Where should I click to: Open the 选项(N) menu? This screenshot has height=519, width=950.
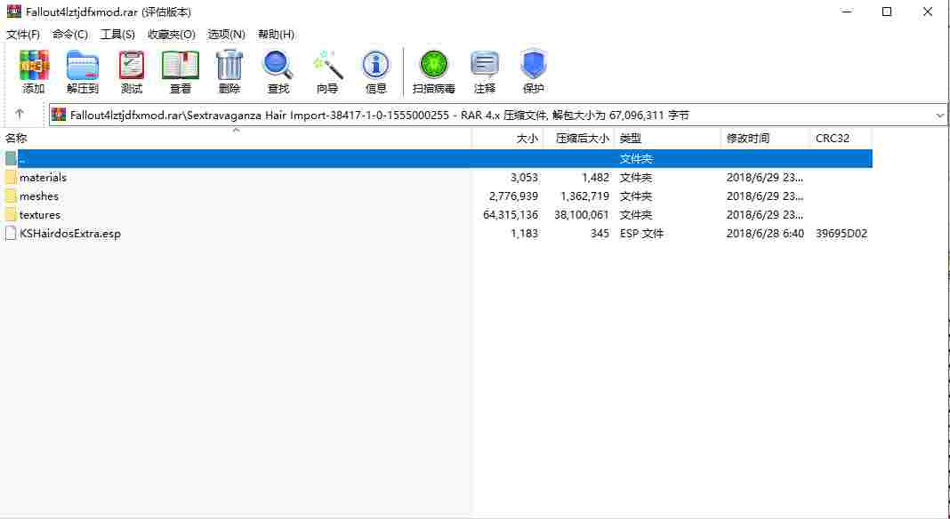pos(227,35)
